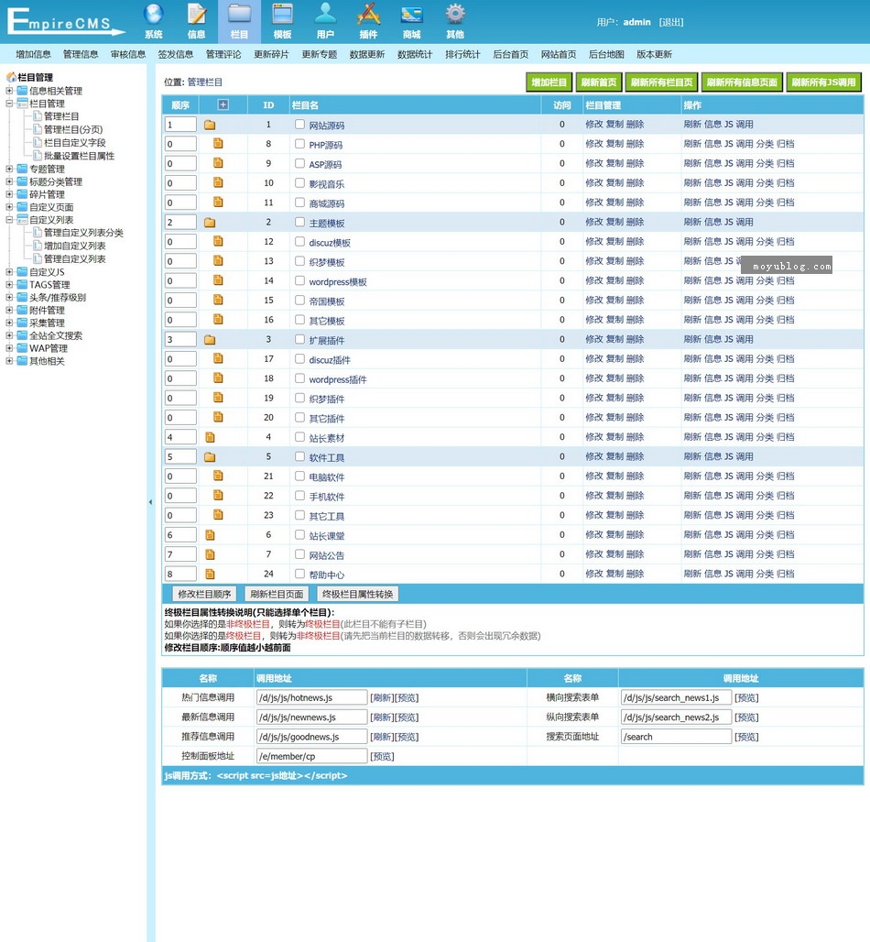
Task: Click the 修改栏目顺序 button
Action: pos(204,594)
